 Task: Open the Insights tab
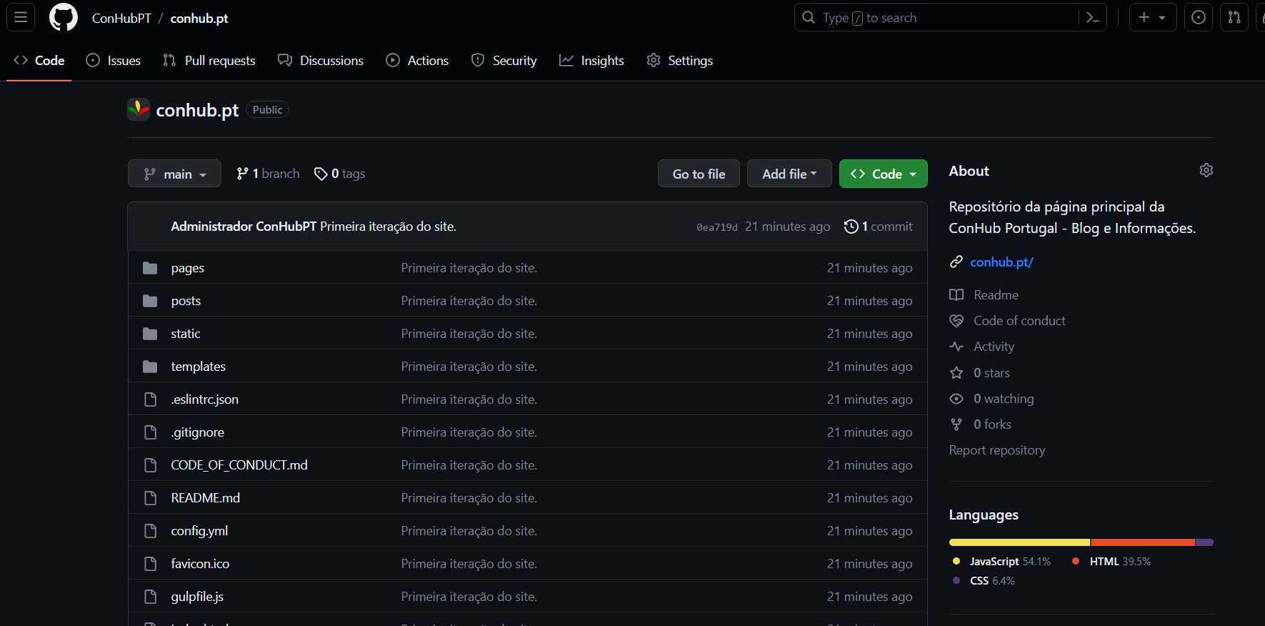tap(591, 61)
